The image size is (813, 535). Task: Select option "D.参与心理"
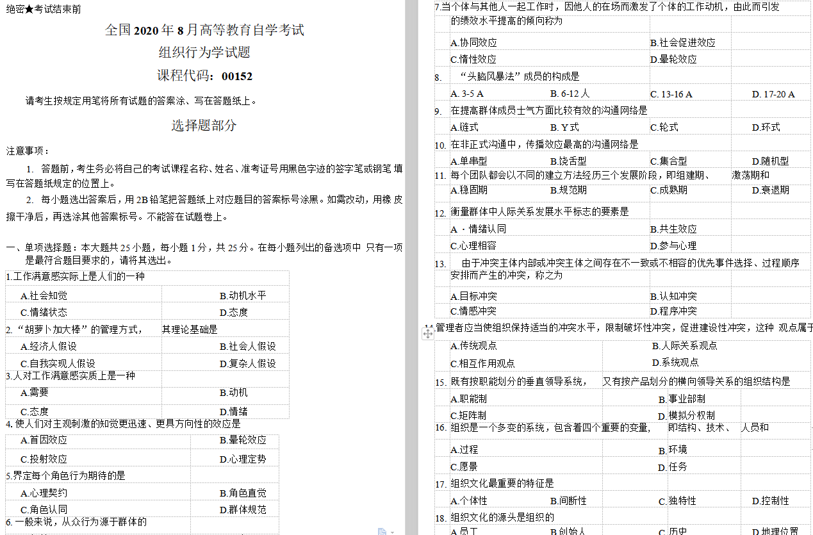[x=673, y=246]
